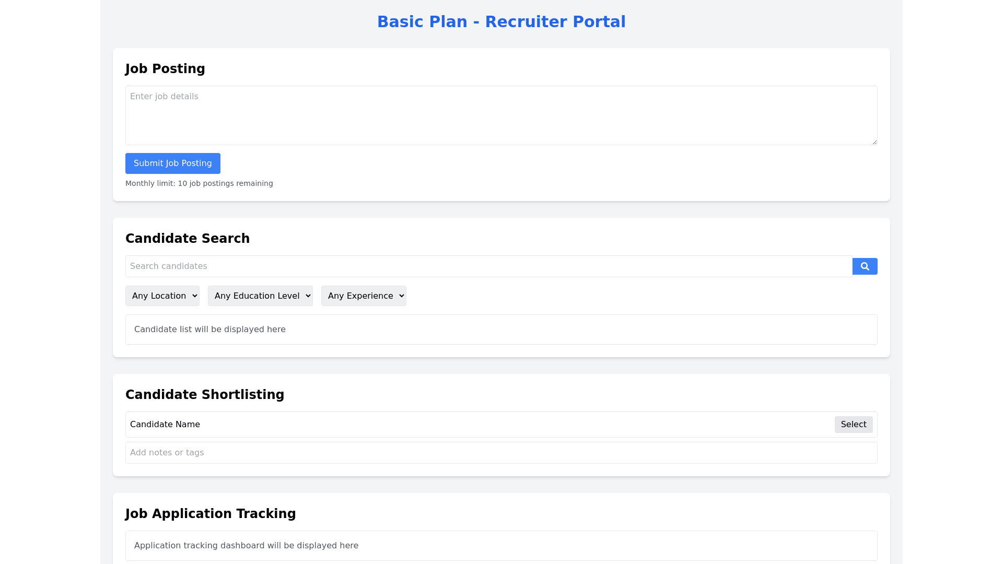Click the Search candidates input field
This screenshot has height=564, width=1003.
[x=488, y=266]
